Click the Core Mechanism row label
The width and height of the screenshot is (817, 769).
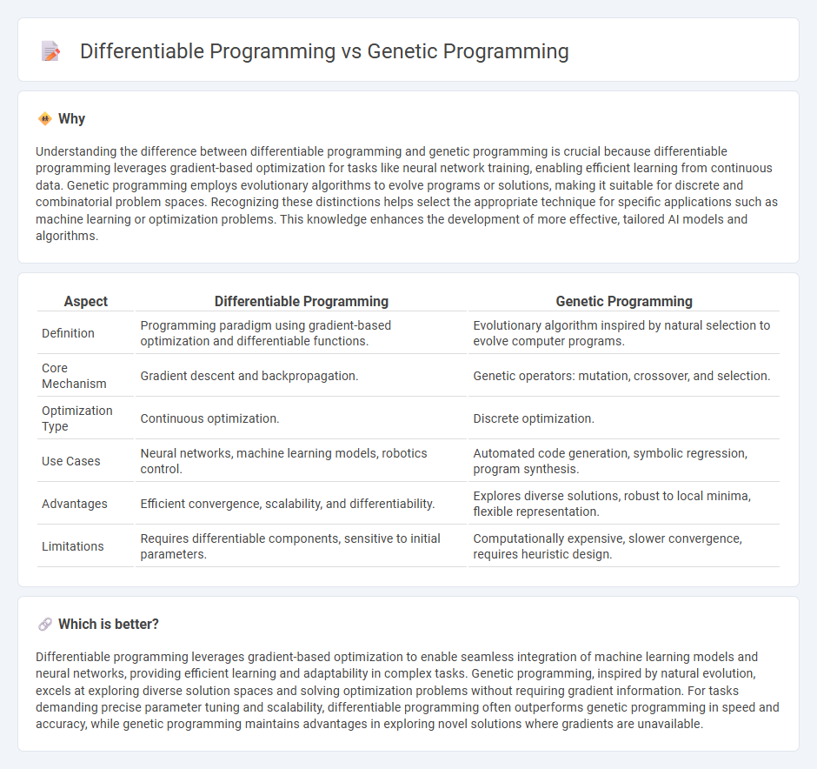pos(74,376)
